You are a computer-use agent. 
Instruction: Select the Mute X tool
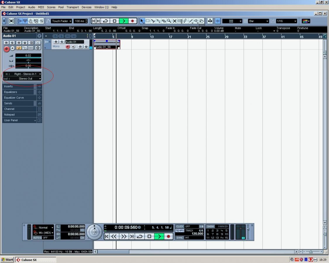click(x=175, y=21)
